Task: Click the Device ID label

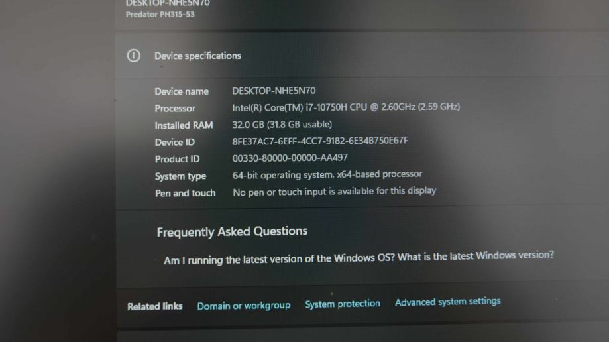Action: click(x=174, y=142)
